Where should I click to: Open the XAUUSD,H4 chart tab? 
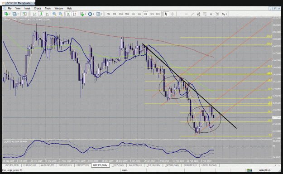135,165
